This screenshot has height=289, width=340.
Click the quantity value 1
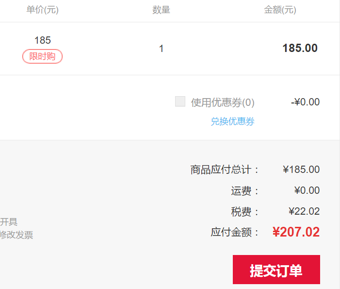161,49
